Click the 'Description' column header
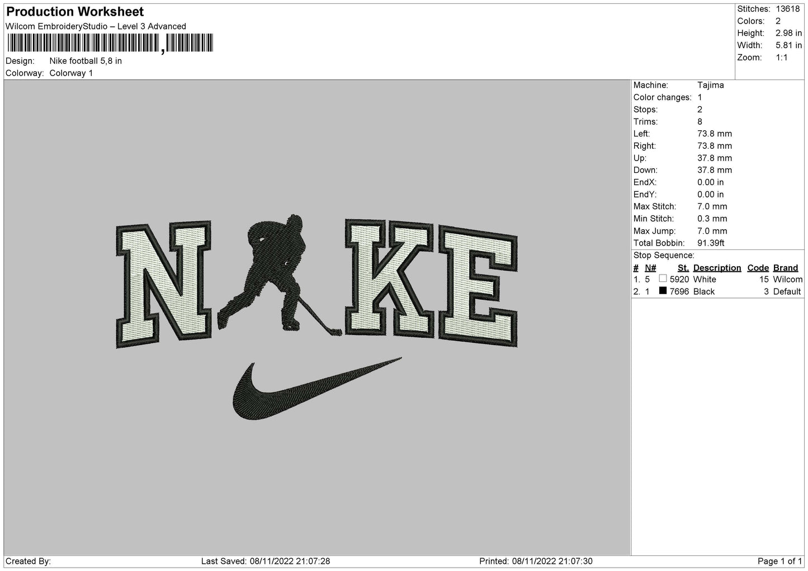Viewport: 808px width, 571px height. pos(717,268)
